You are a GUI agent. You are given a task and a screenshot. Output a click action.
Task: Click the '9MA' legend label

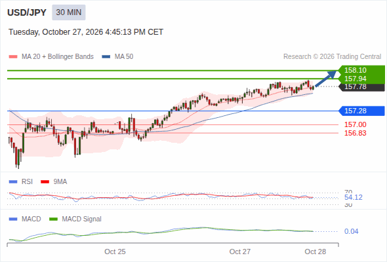(x=60, y=182)
